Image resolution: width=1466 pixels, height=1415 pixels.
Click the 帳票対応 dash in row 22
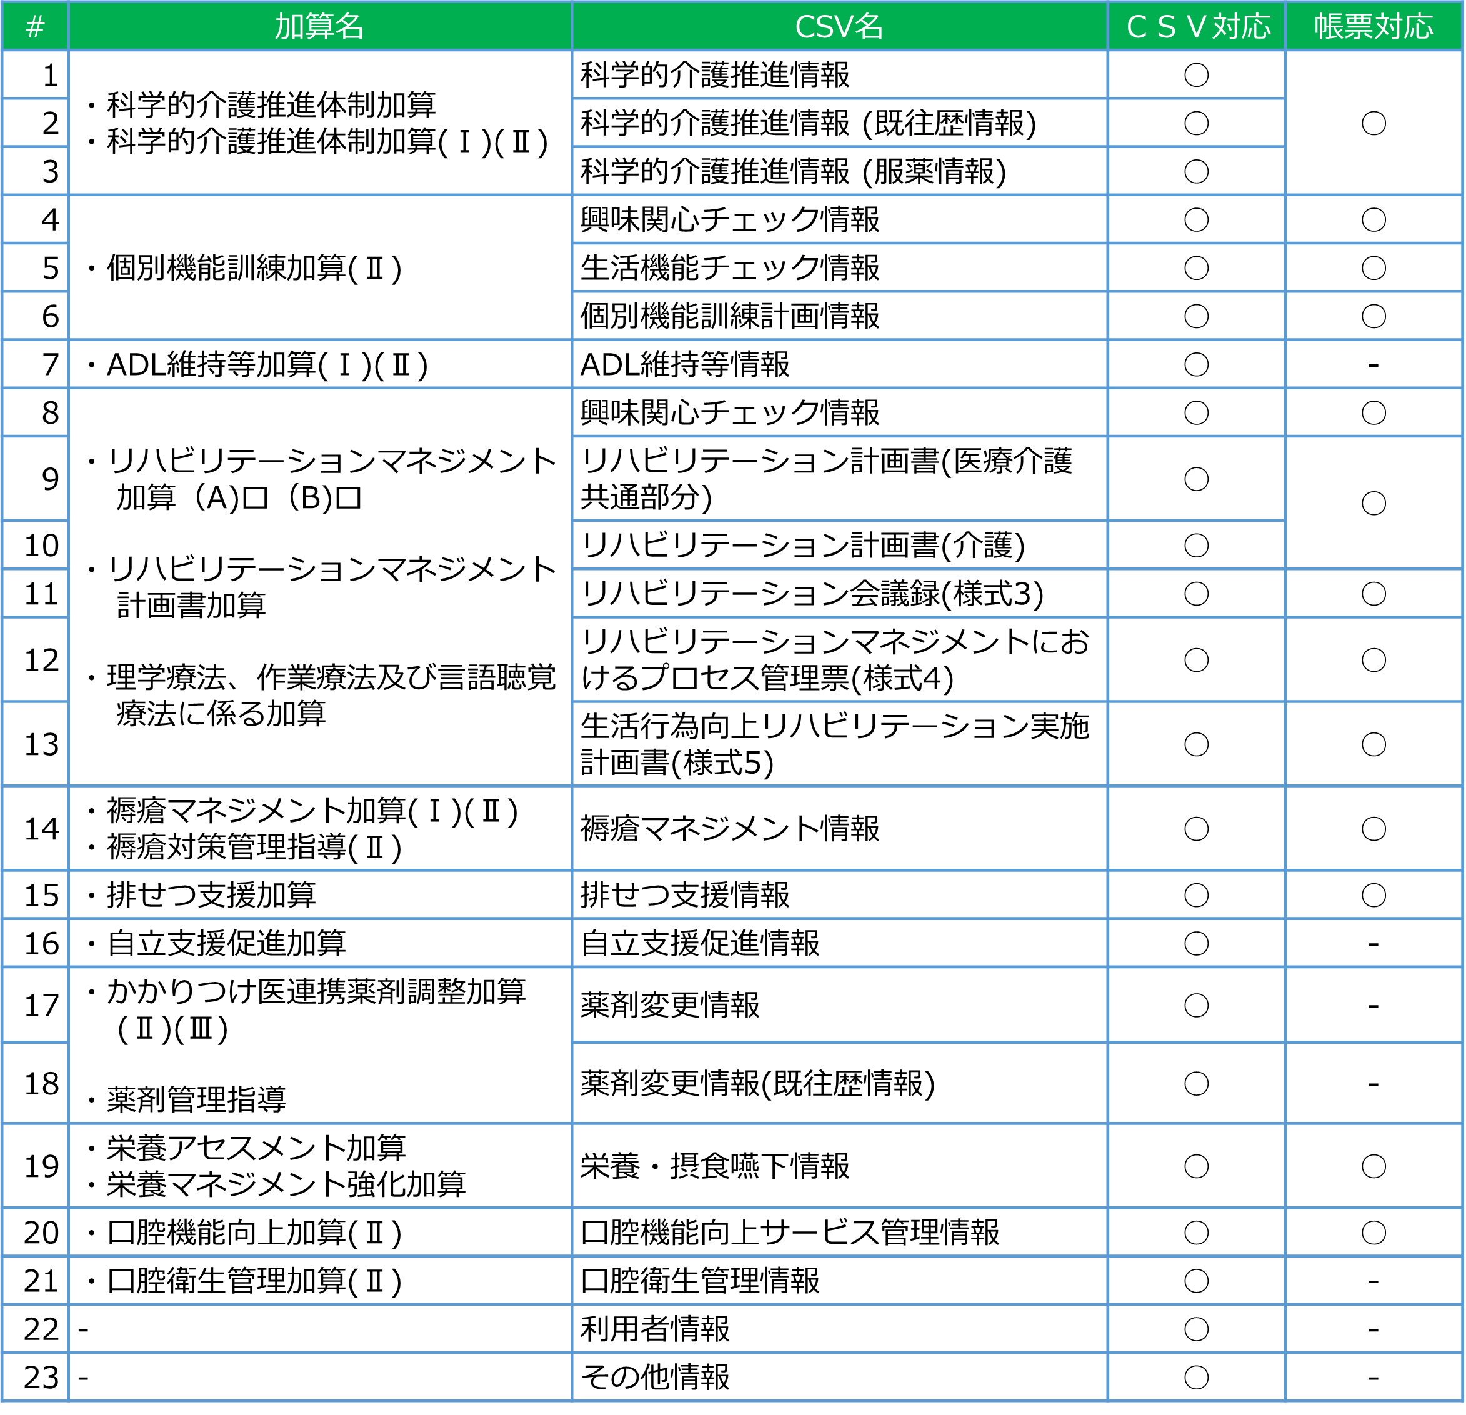tap(1374, 1330)
